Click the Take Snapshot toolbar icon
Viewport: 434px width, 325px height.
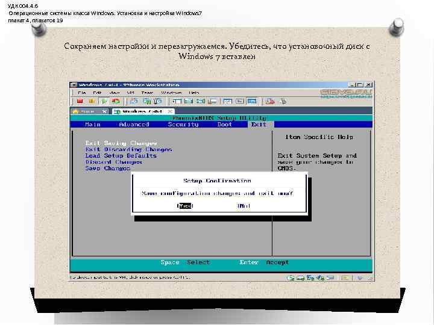tap(134, 101)
